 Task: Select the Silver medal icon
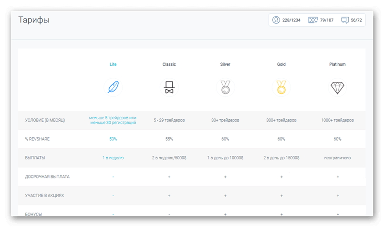click(x=225, y=87)
